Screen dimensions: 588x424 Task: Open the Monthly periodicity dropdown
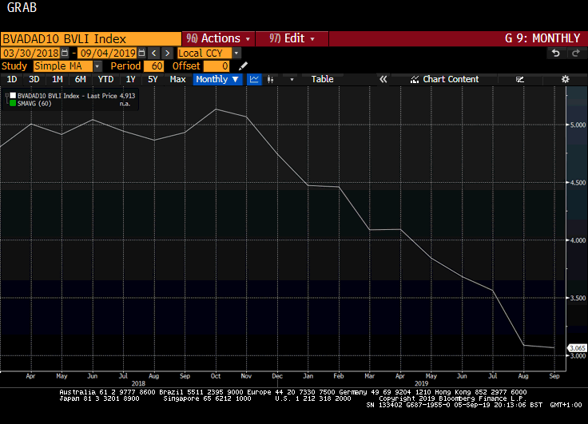click(217, 79)
